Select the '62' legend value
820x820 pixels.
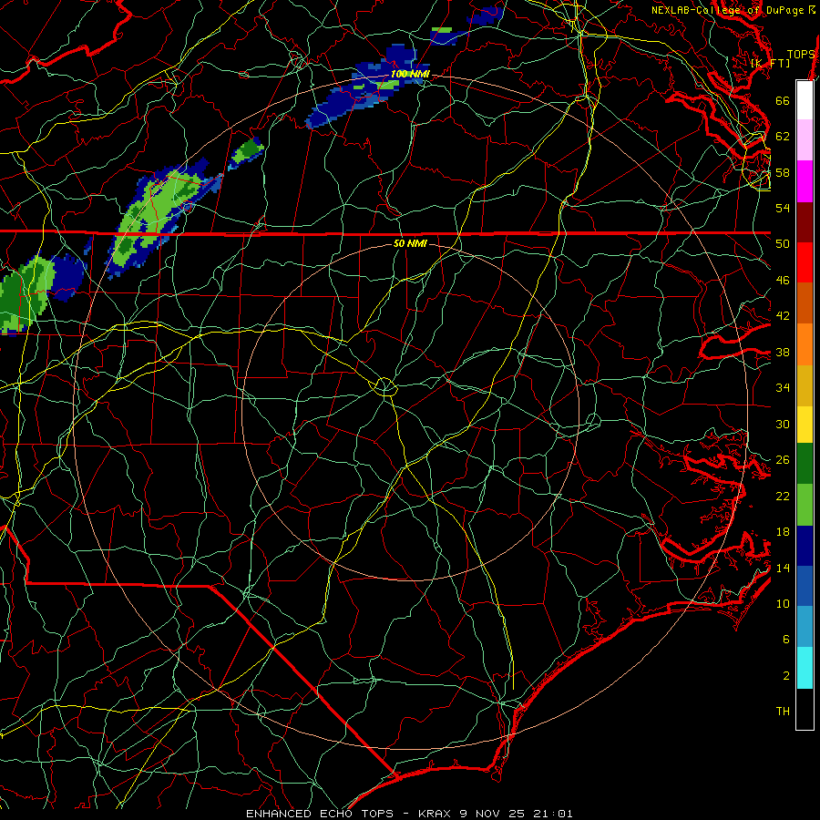(783, 137)
